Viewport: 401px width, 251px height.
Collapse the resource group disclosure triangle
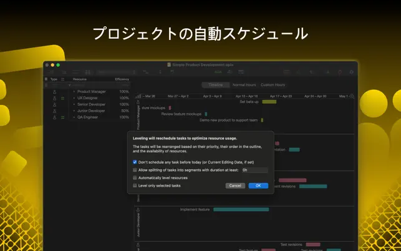tap(69, 85)
